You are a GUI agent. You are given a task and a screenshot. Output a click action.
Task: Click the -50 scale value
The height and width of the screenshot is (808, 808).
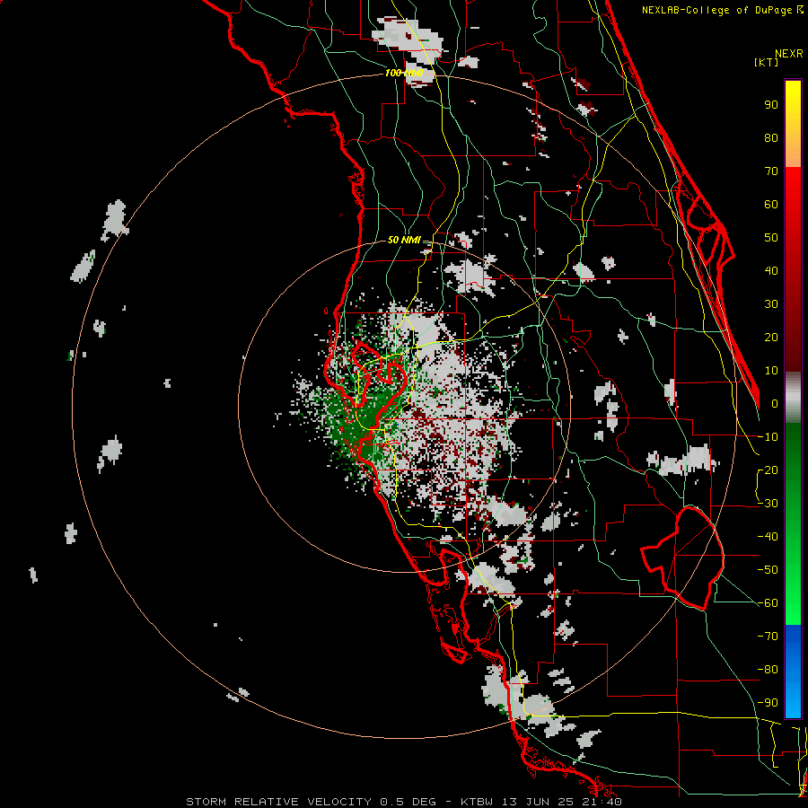pyautogui.click(x=768, y=570)
